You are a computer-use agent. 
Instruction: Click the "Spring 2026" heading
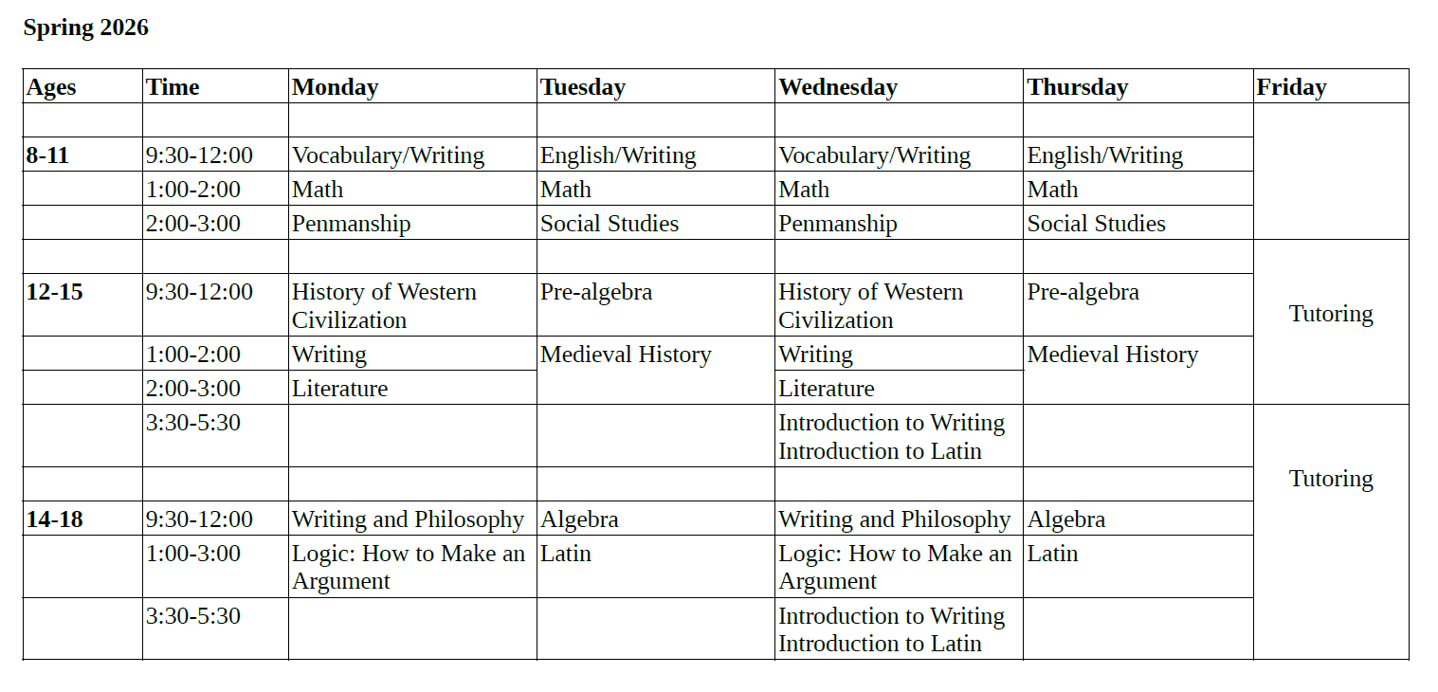(85, 28)
